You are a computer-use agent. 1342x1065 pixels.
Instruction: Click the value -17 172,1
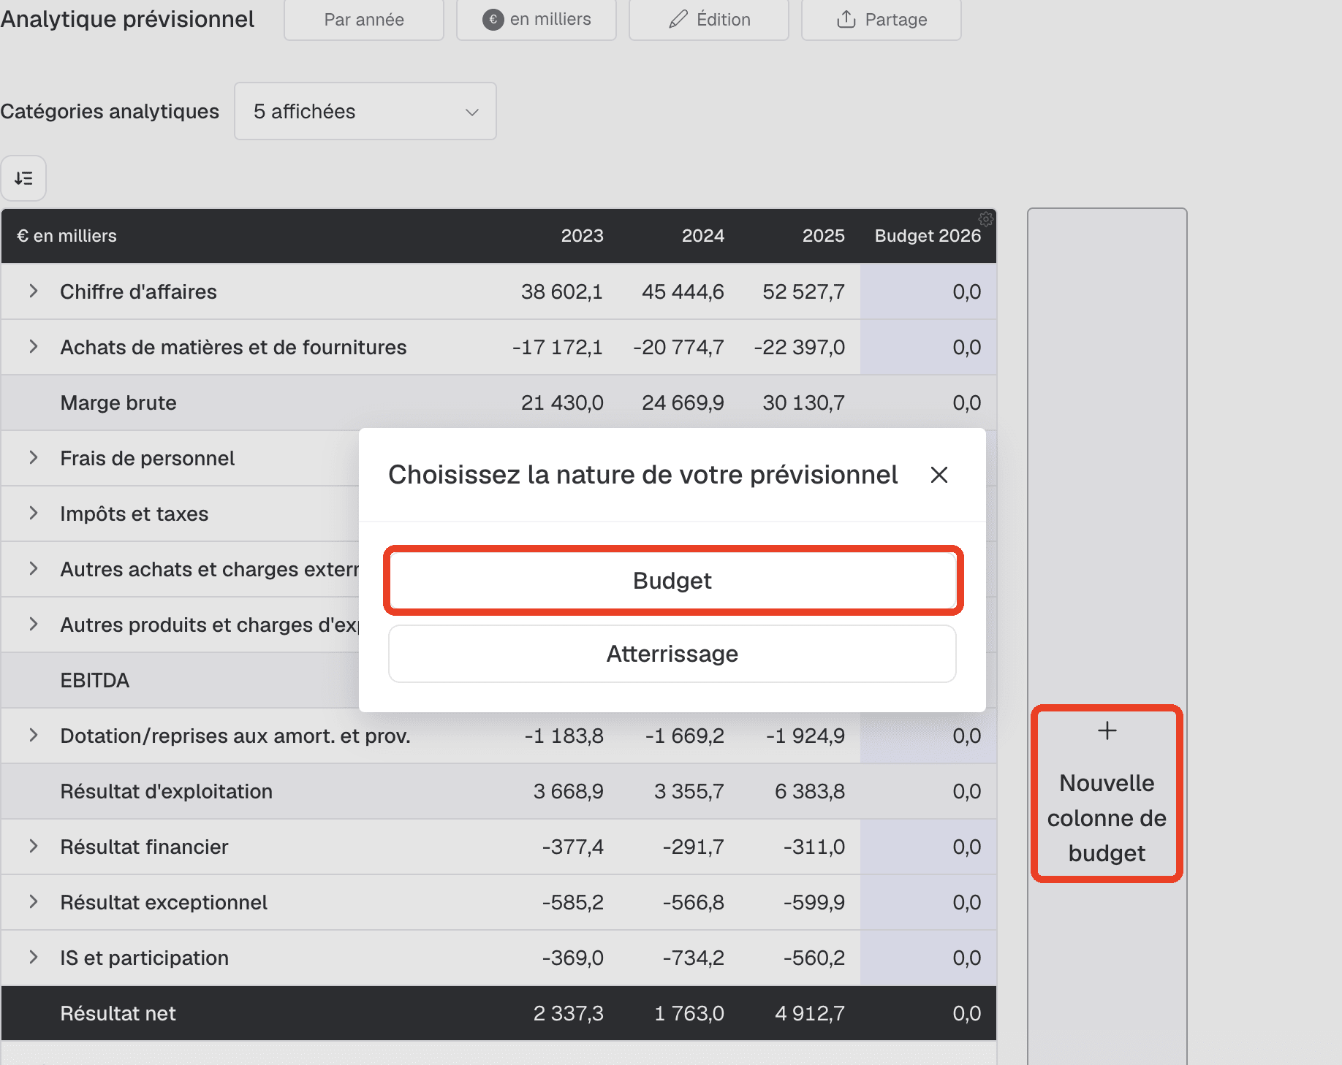pyautogui.click(x=557, y=347)
